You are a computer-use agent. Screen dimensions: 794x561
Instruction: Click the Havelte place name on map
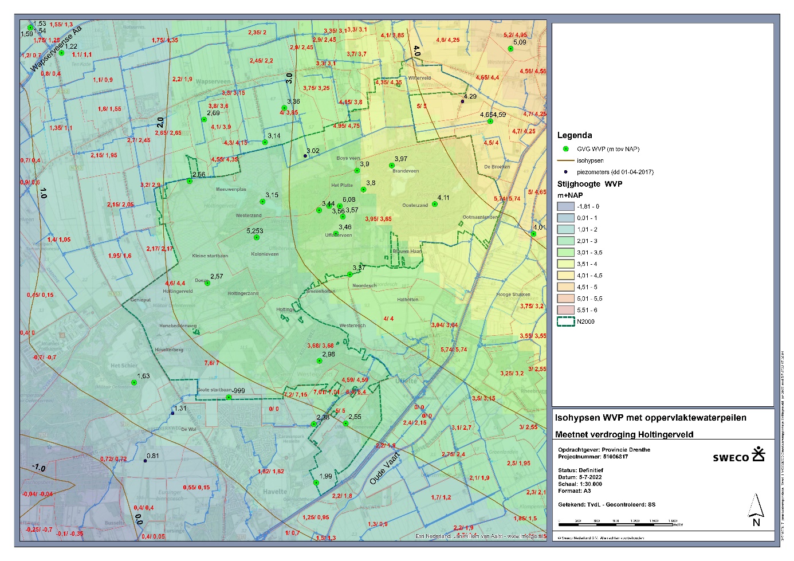275,492
